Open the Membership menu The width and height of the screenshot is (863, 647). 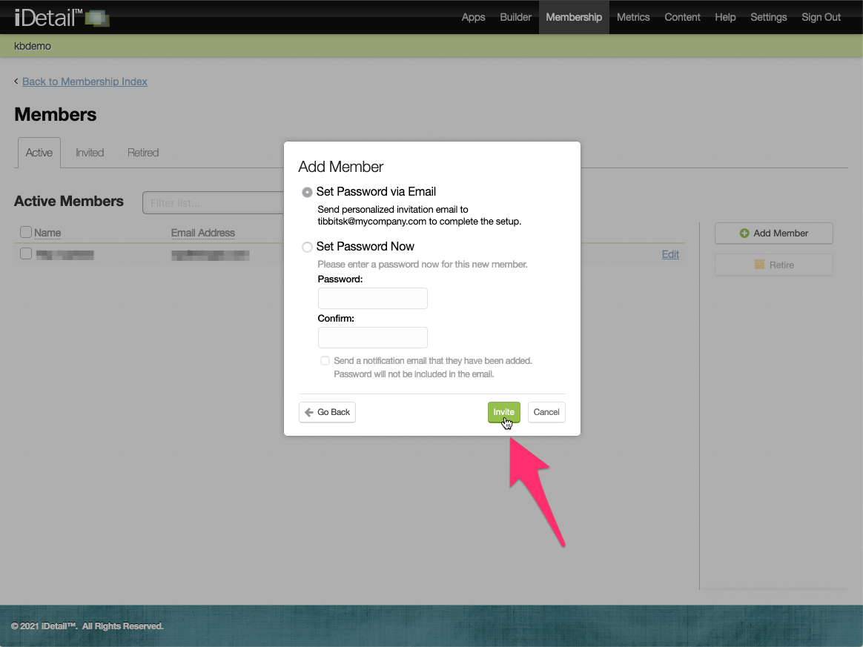coord(574,17)
